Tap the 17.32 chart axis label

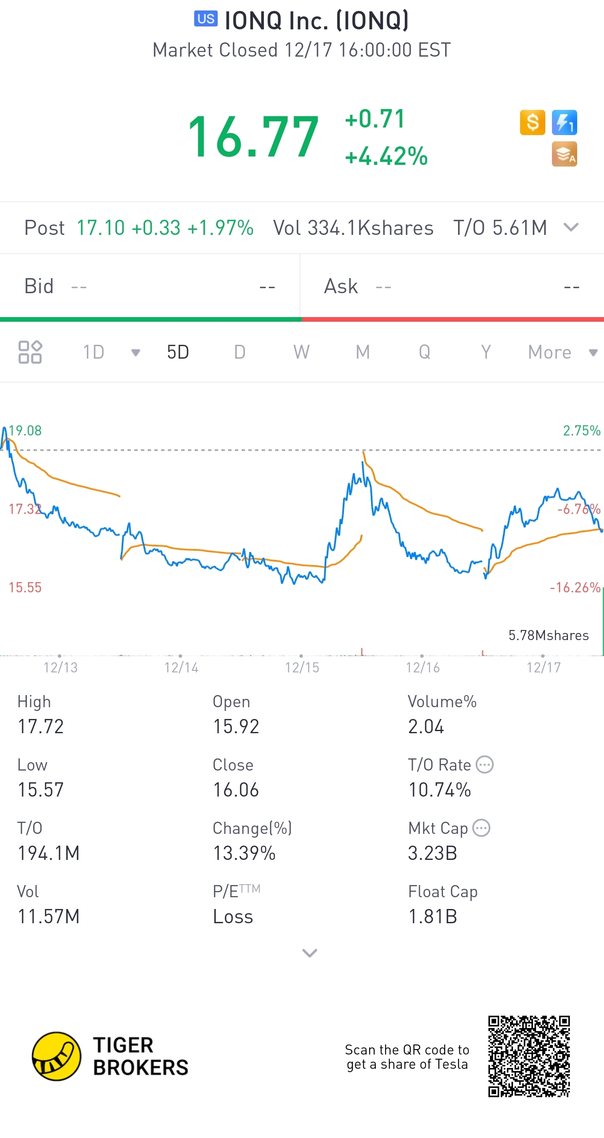[25, 509]
